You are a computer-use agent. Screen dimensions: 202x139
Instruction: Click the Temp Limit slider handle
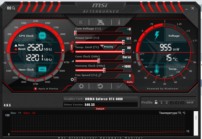[123, 52]
